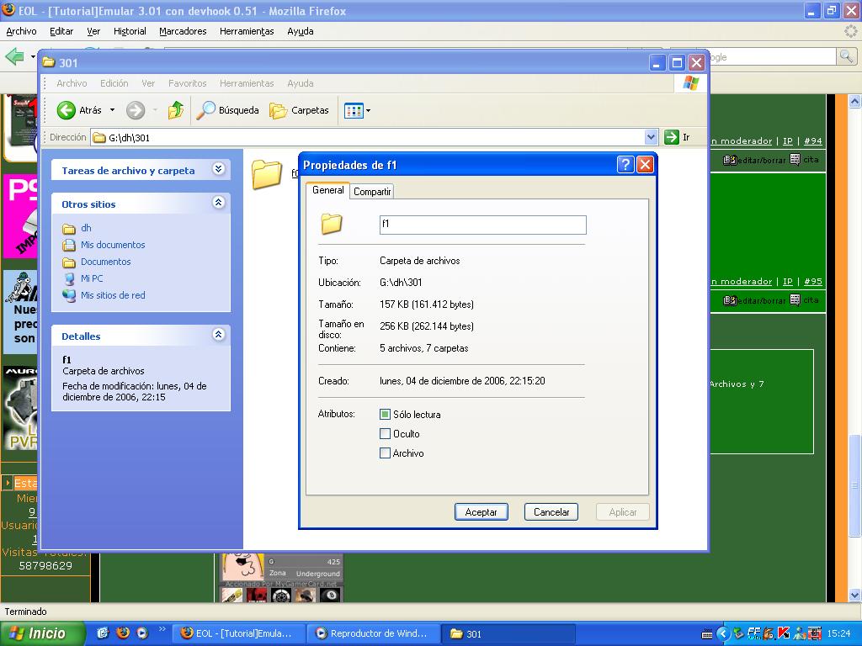Viewport: 862px width, 646px height.
Task: Collapse the Detalles panel
Action: point(219,335)
